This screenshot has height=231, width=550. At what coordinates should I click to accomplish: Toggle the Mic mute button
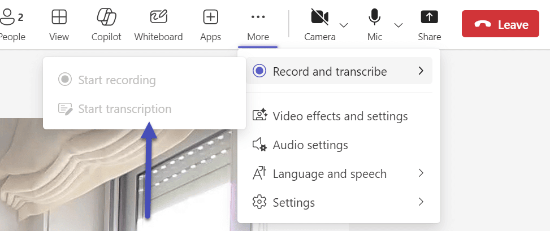pyautogui.click(x=374, y=25)
